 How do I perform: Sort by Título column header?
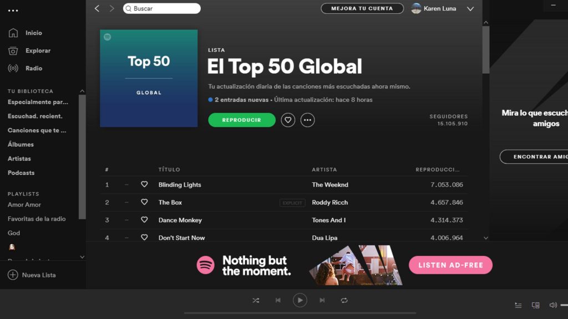coord(169,169)
